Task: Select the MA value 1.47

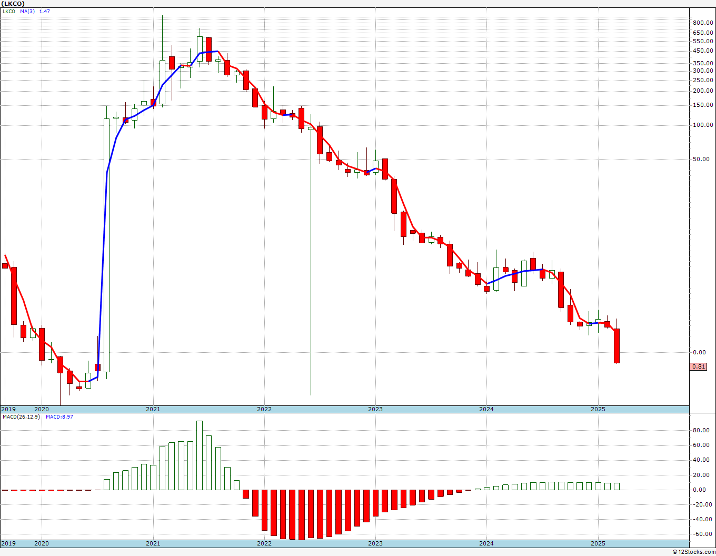Action: click(x=45, y=11)
